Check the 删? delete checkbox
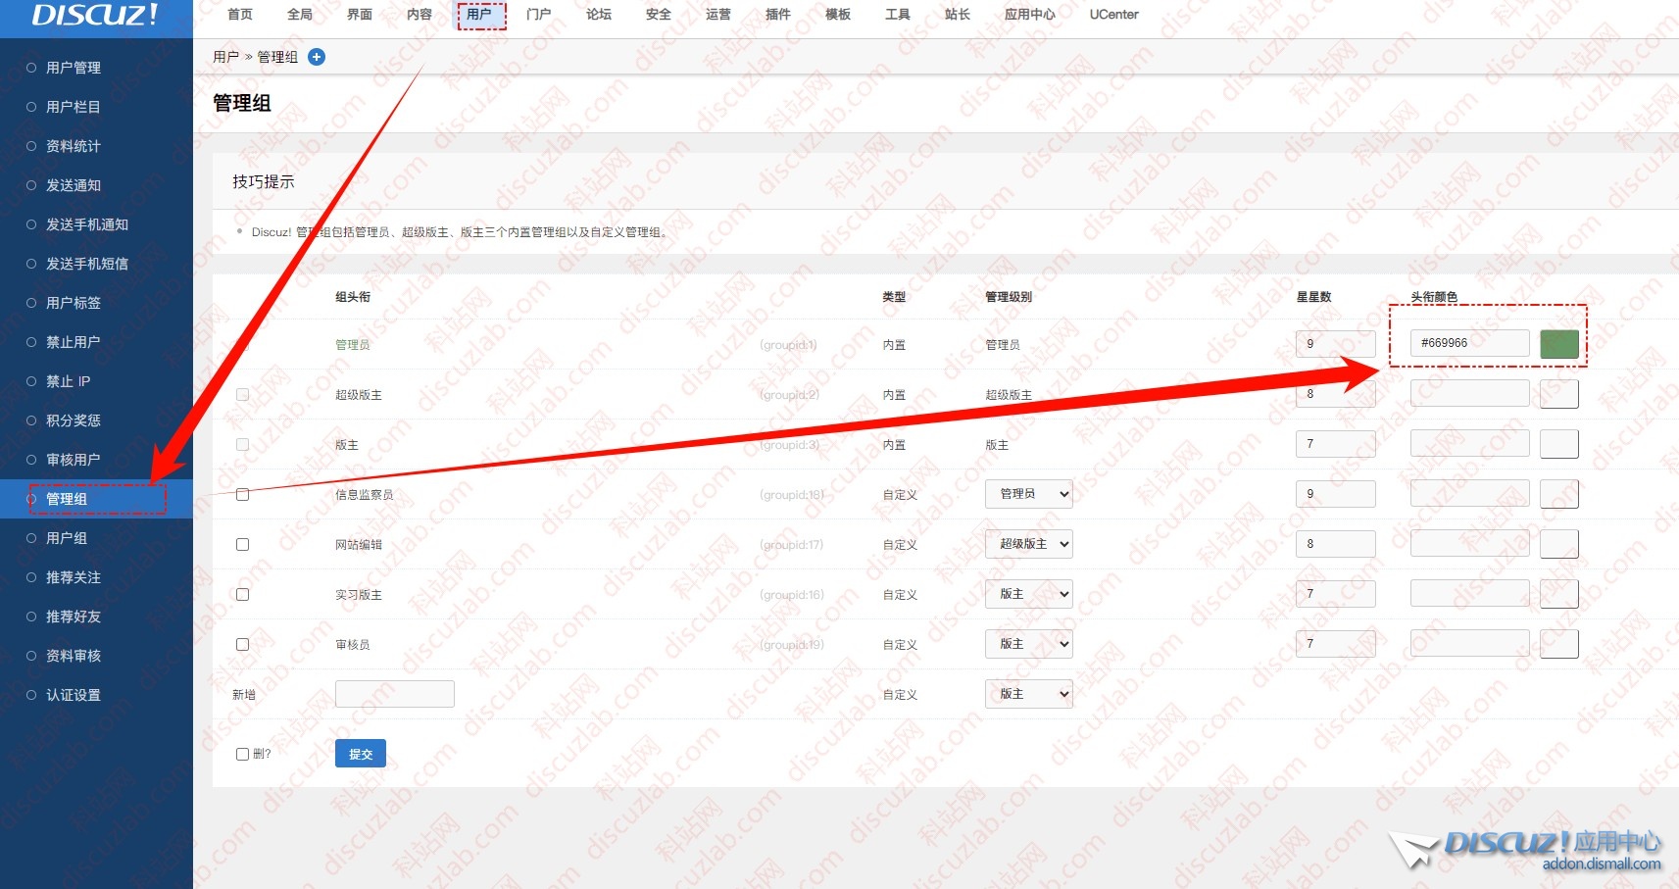 [242, 755]
